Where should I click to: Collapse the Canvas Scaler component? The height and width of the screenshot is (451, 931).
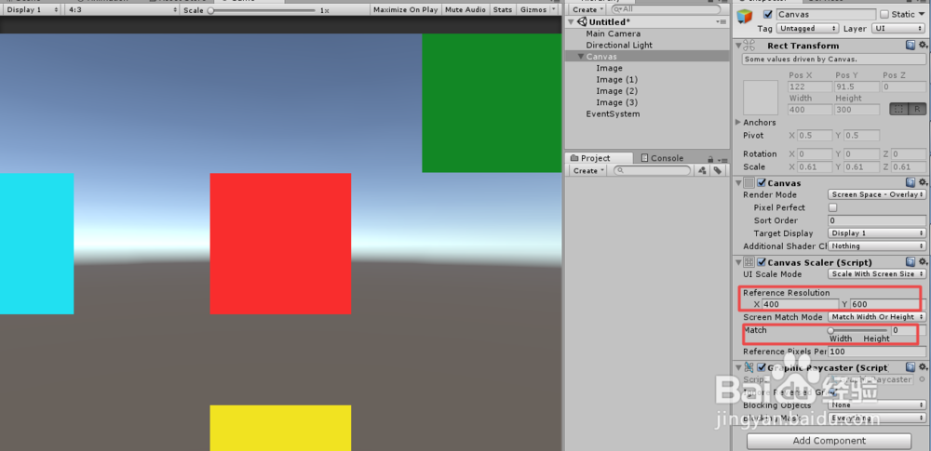tap(738, 262)
